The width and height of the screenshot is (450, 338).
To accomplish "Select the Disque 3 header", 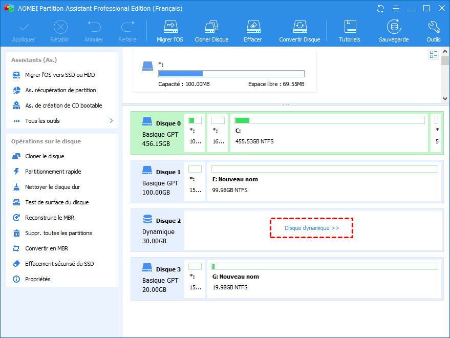I will point(158,279).
